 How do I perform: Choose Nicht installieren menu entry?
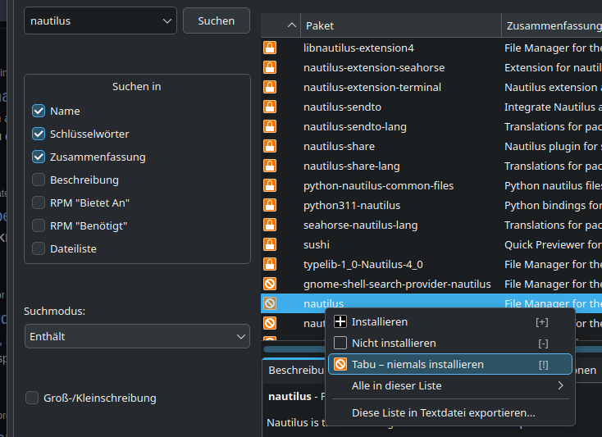[x=450, y=343]
